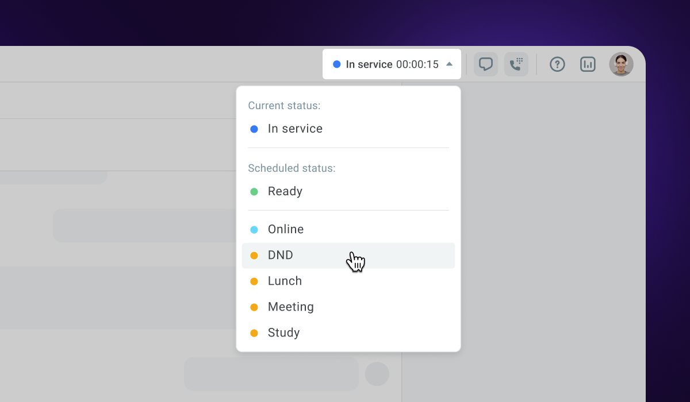Set status to Lunch
This screenshot has height=402, width=690.
348,281
